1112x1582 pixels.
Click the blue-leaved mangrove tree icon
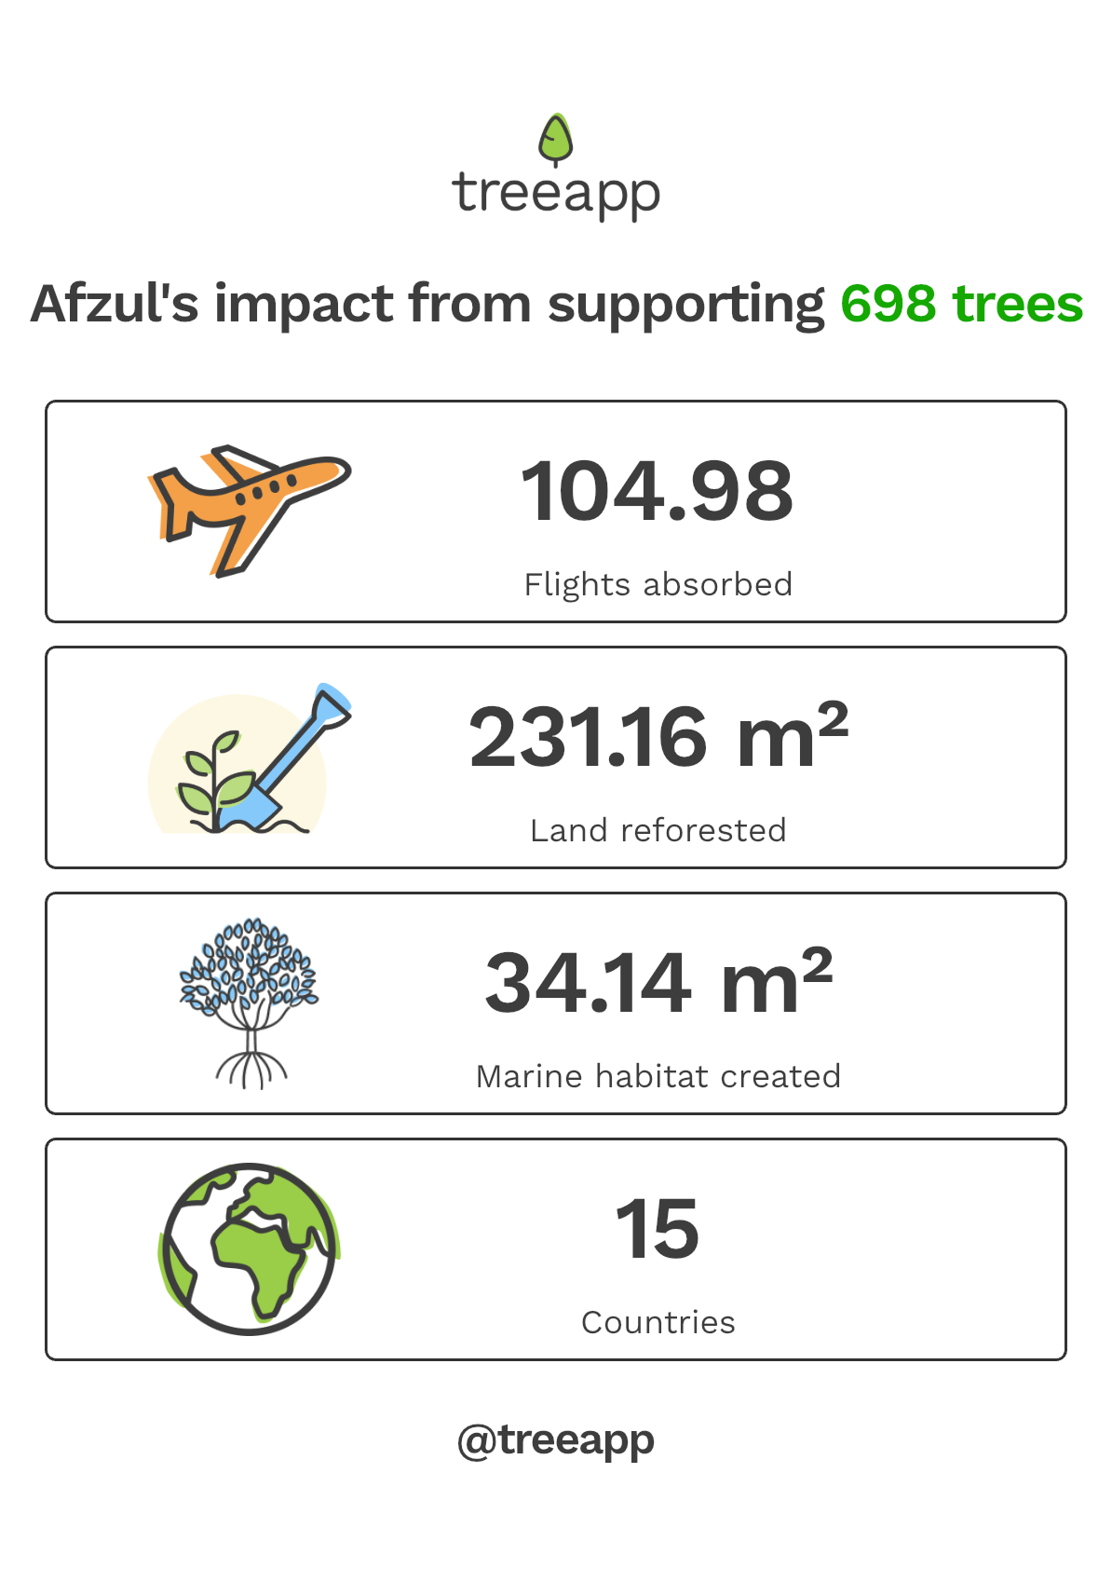pos(249,1002)
